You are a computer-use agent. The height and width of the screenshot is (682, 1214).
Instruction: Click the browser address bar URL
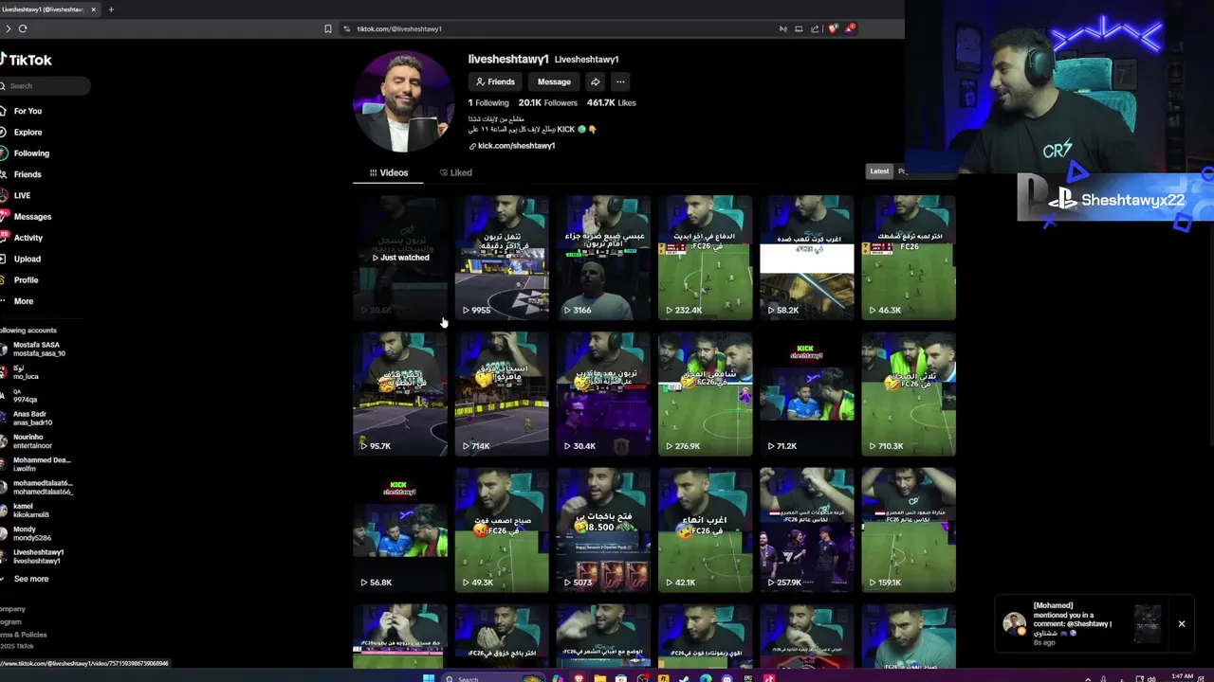pyautogui.click(x=399, y=28)
